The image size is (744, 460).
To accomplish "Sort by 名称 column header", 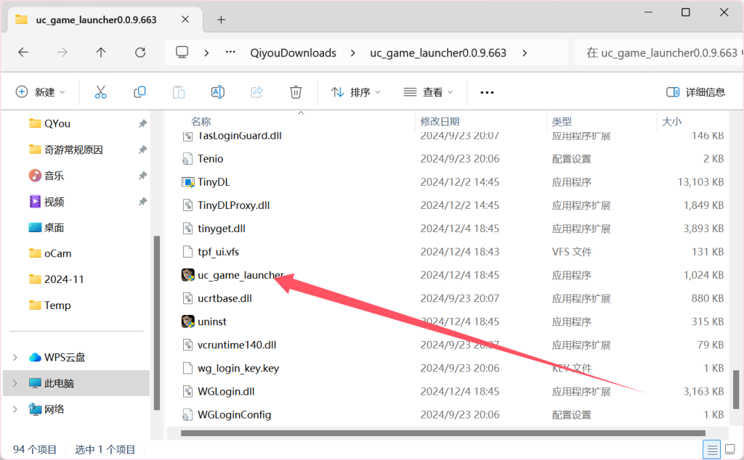I will [201, 121].
